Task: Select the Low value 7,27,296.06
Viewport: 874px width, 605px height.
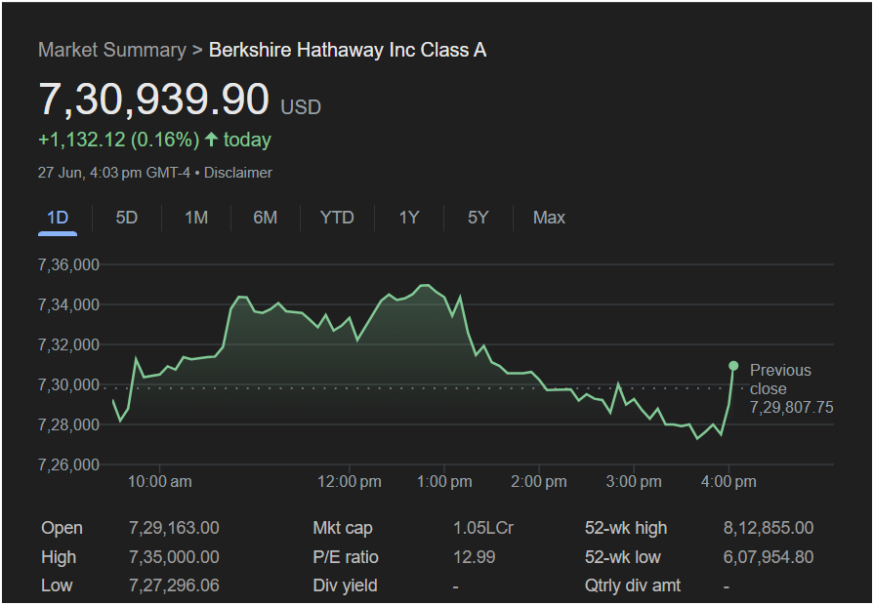Action: [174, 585]
